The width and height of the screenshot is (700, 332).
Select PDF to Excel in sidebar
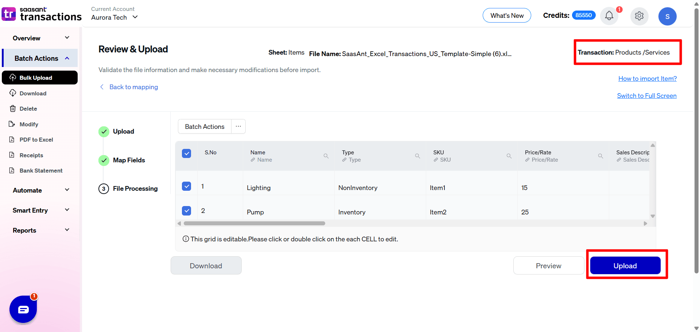click(x=36, y=139)
